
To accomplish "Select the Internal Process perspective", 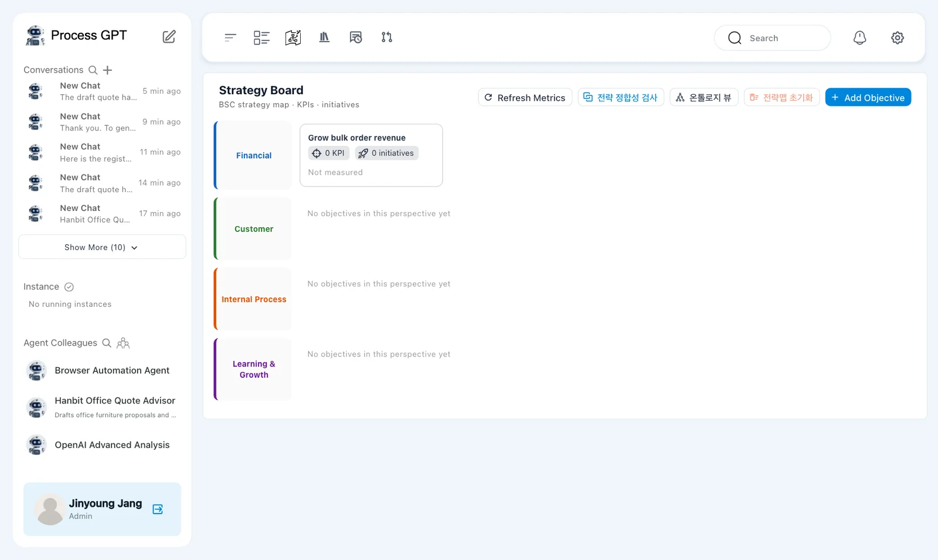I will (253, 299).
